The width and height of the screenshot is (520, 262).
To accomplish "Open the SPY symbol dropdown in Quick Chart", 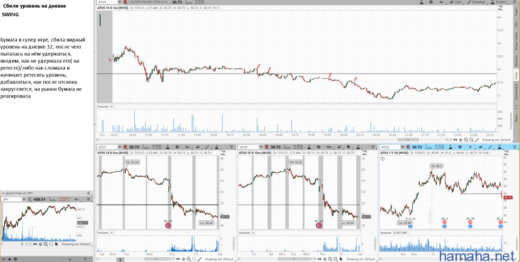I will [x=24, y=199].
